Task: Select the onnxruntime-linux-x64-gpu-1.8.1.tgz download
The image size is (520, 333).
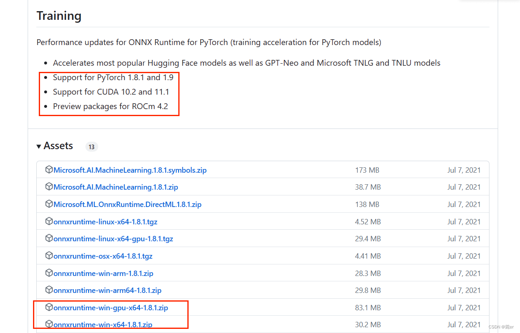Action: [x=113, y=238]
